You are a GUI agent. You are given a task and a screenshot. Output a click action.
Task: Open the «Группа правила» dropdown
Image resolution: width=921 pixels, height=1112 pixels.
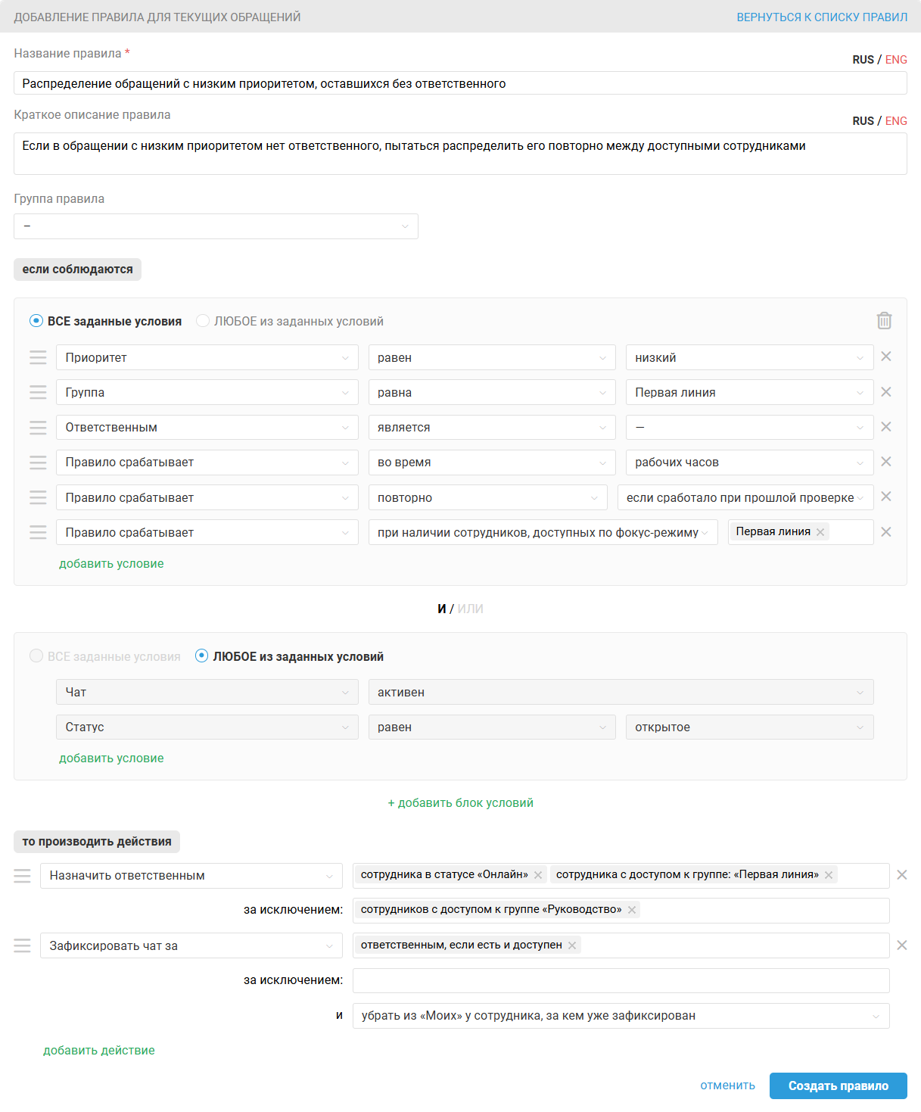216,226
